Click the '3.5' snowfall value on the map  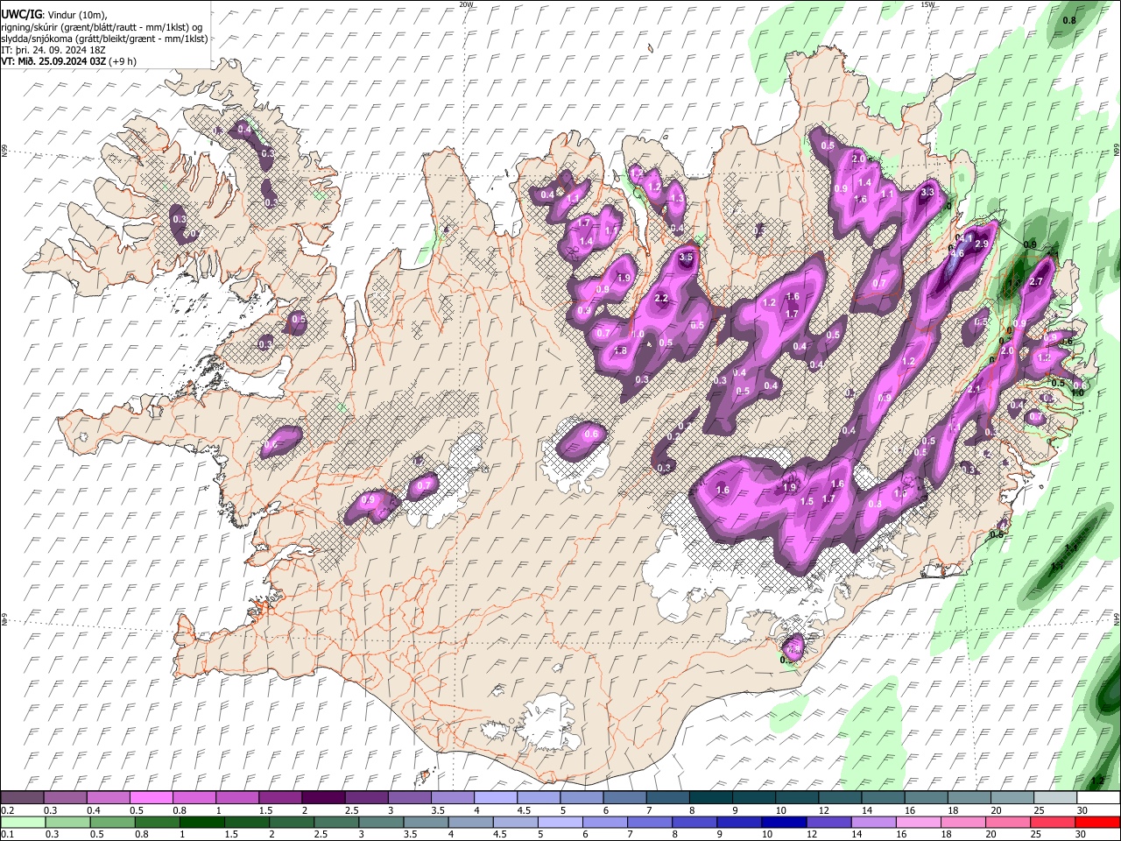click(687, 258)
